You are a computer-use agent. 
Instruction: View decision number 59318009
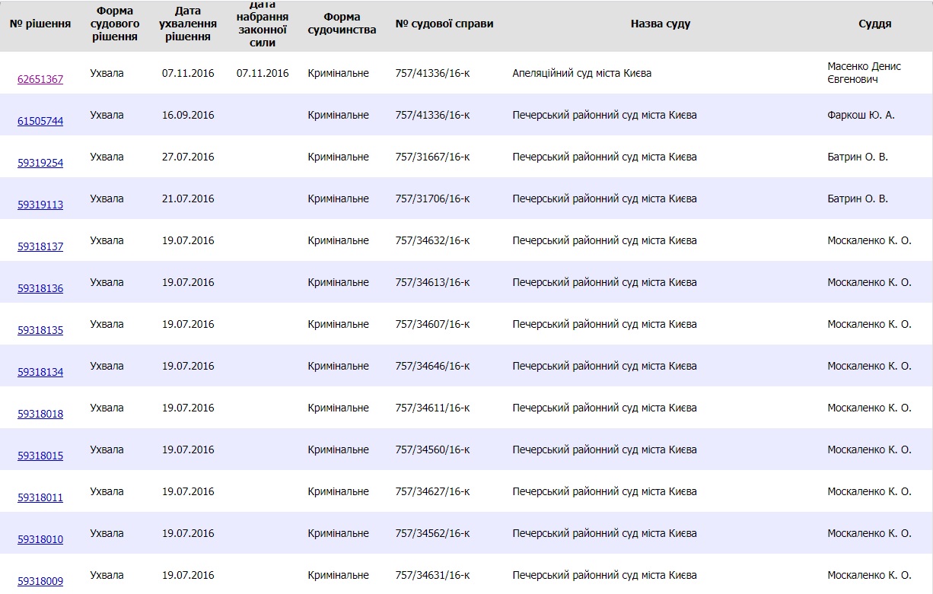tap(40, 581)
